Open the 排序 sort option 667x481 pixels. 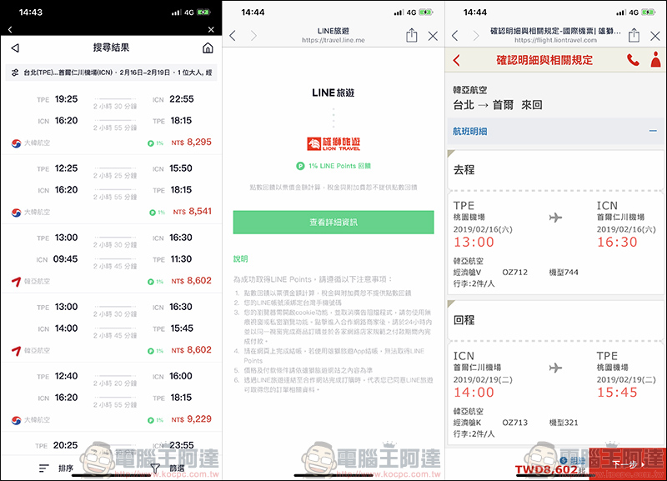(66, 468)
